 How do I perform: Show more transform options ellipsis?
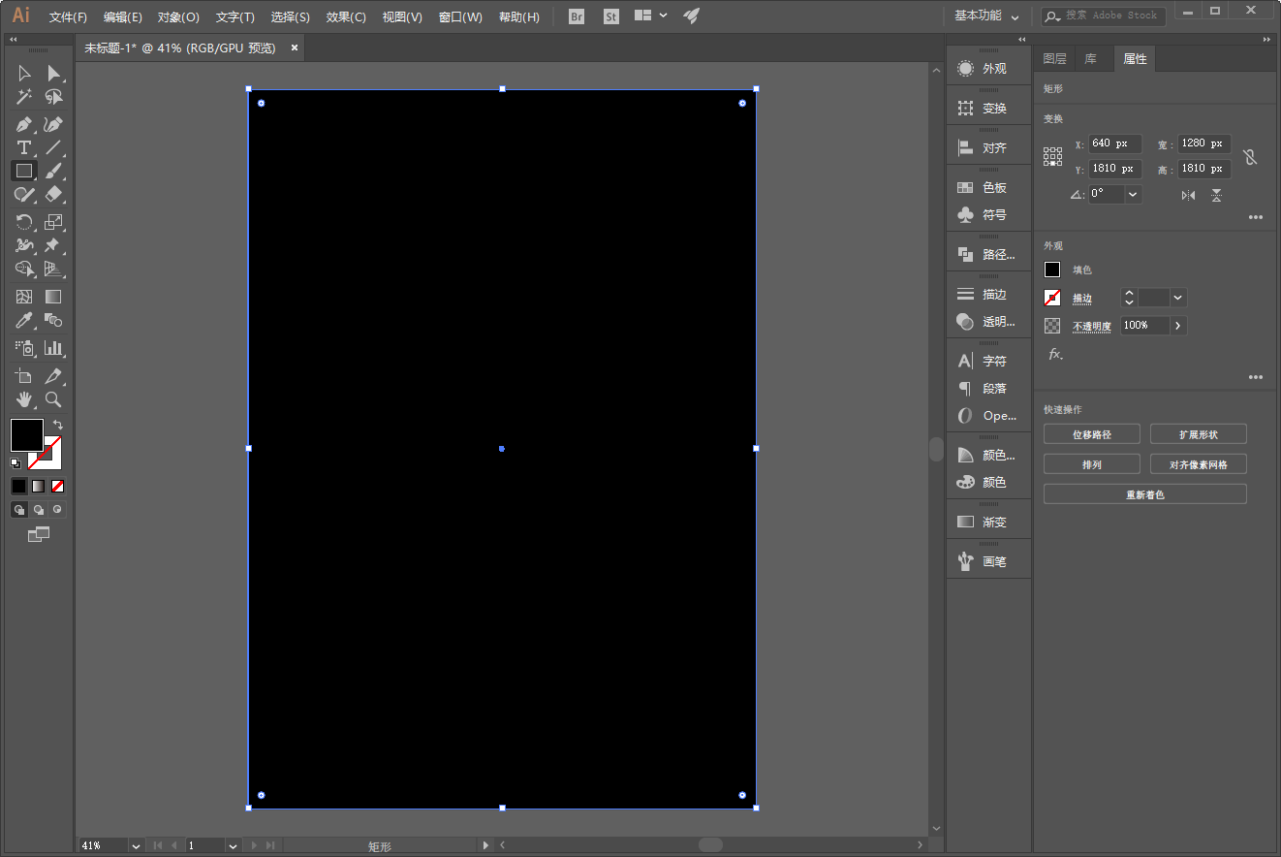click(x=1256, y=218)
